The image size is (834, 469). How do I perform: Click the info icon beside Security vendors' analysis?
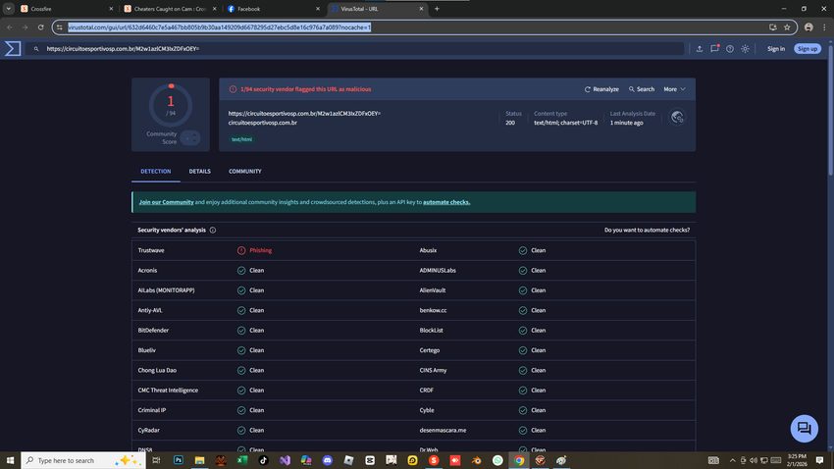[213, 230]
